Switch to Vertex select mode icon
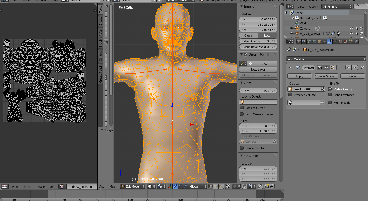This screenshot has width=368, height=201. tap(211, 186)
